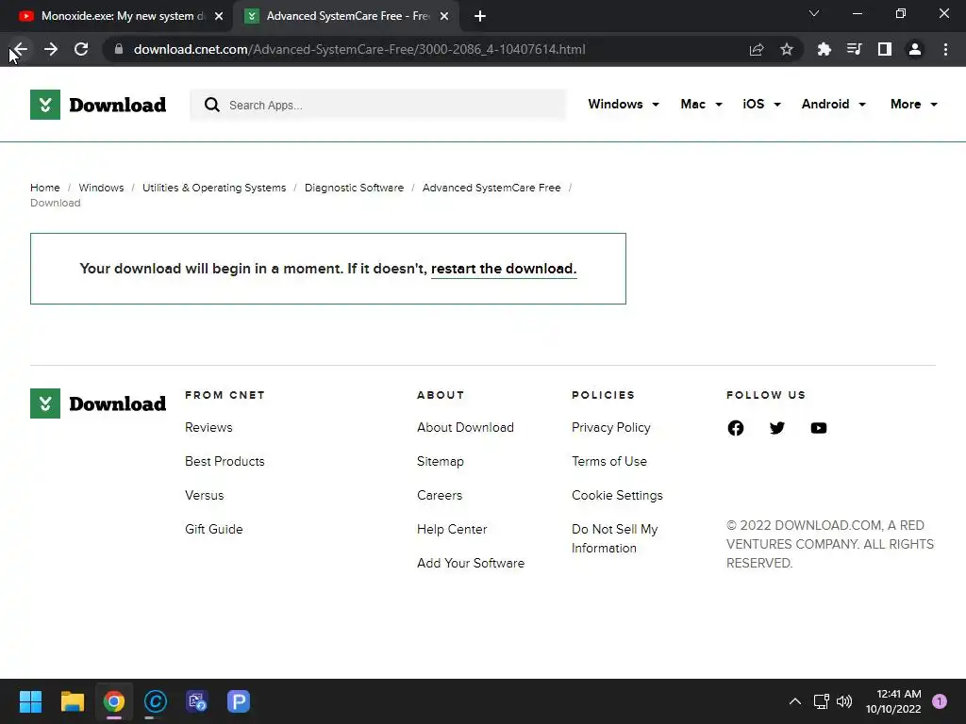The height and width of the screenshot is (724, 966).
Task: Toggle the Chrome side panel
Action: point(885,49)
